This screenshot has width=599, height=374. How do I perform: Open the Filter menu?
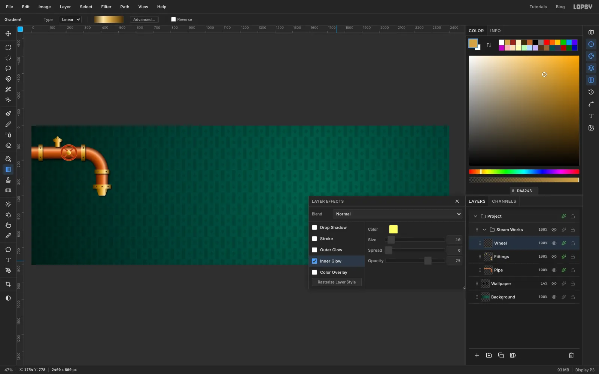coord(106,7)
